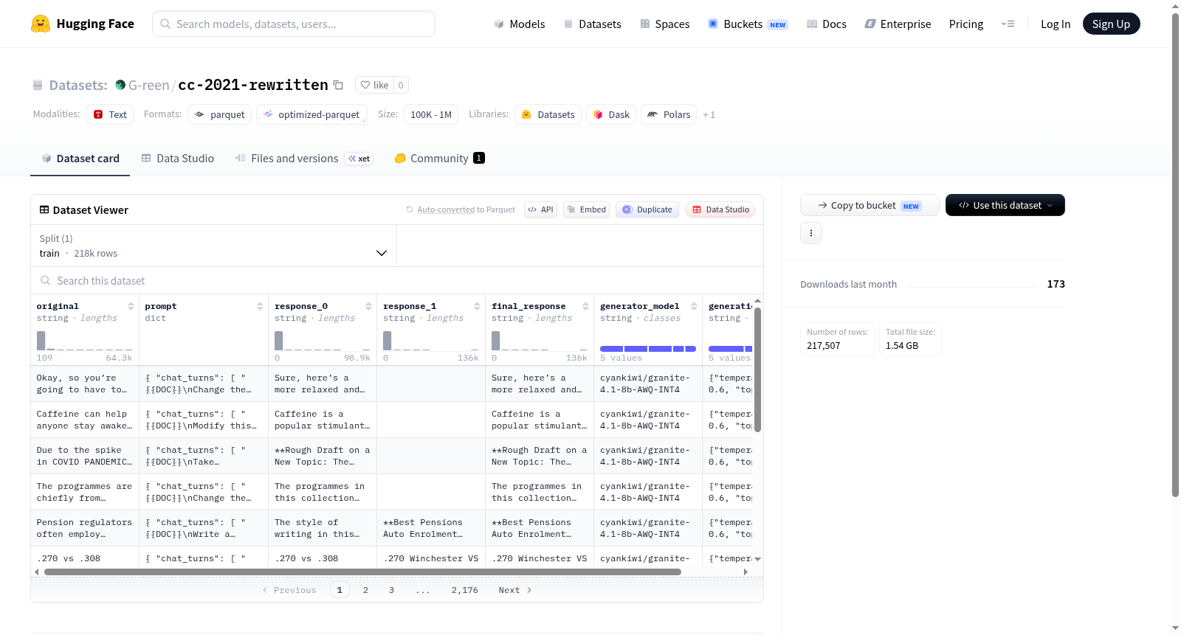Image resolution: width=1181 pixels, height=635 pixels.
Task: Click the top site search field
Action: 294,24
